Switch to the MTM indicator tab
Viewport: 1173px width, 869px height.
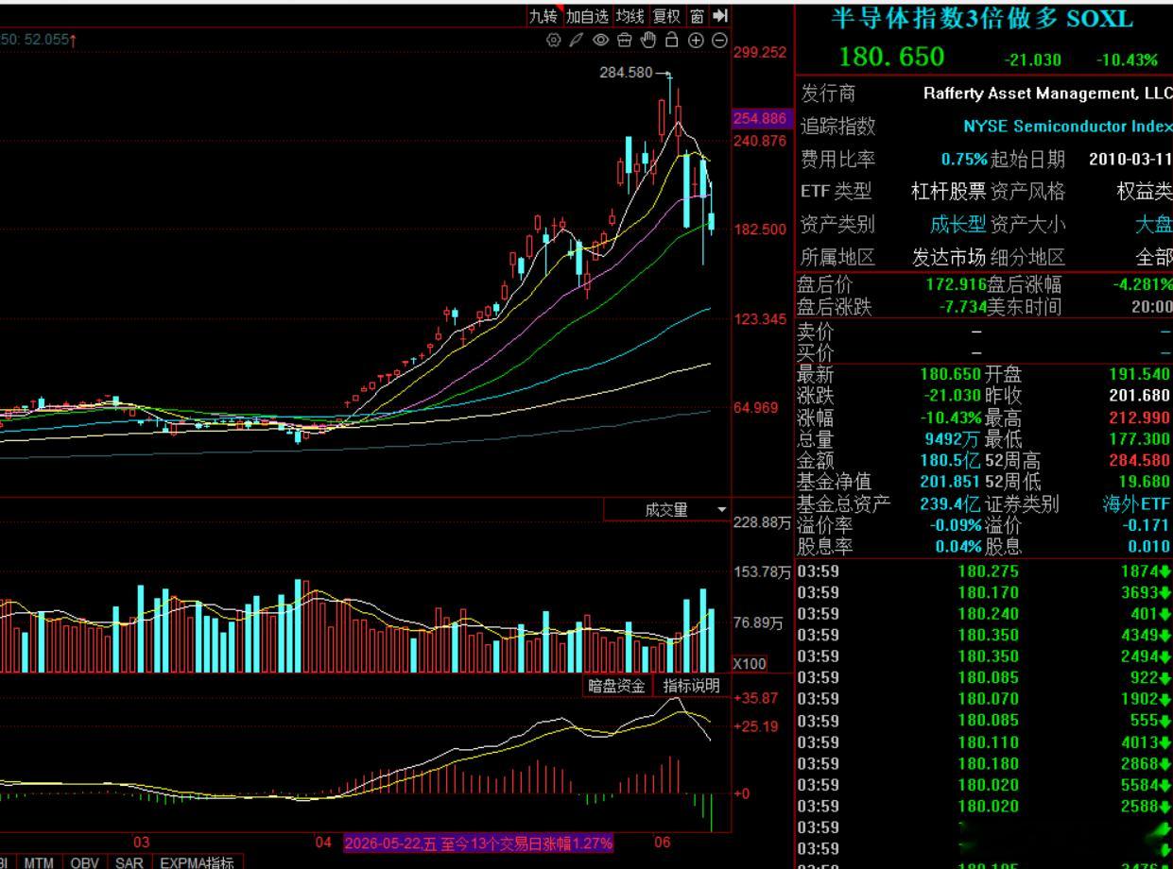(x=39, y=862)
